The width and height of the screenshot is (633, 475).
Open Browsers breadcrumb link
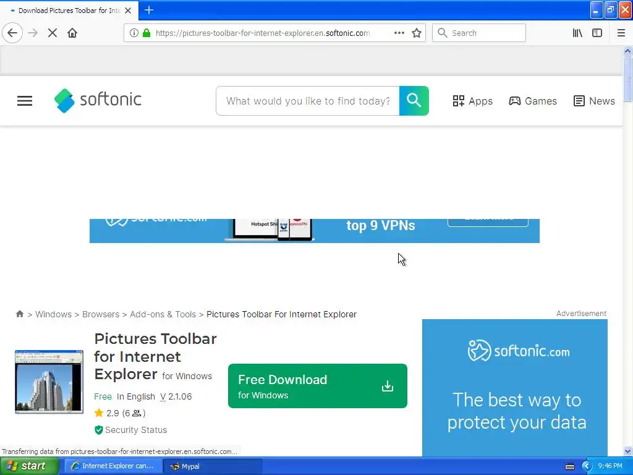click(101, 314)
